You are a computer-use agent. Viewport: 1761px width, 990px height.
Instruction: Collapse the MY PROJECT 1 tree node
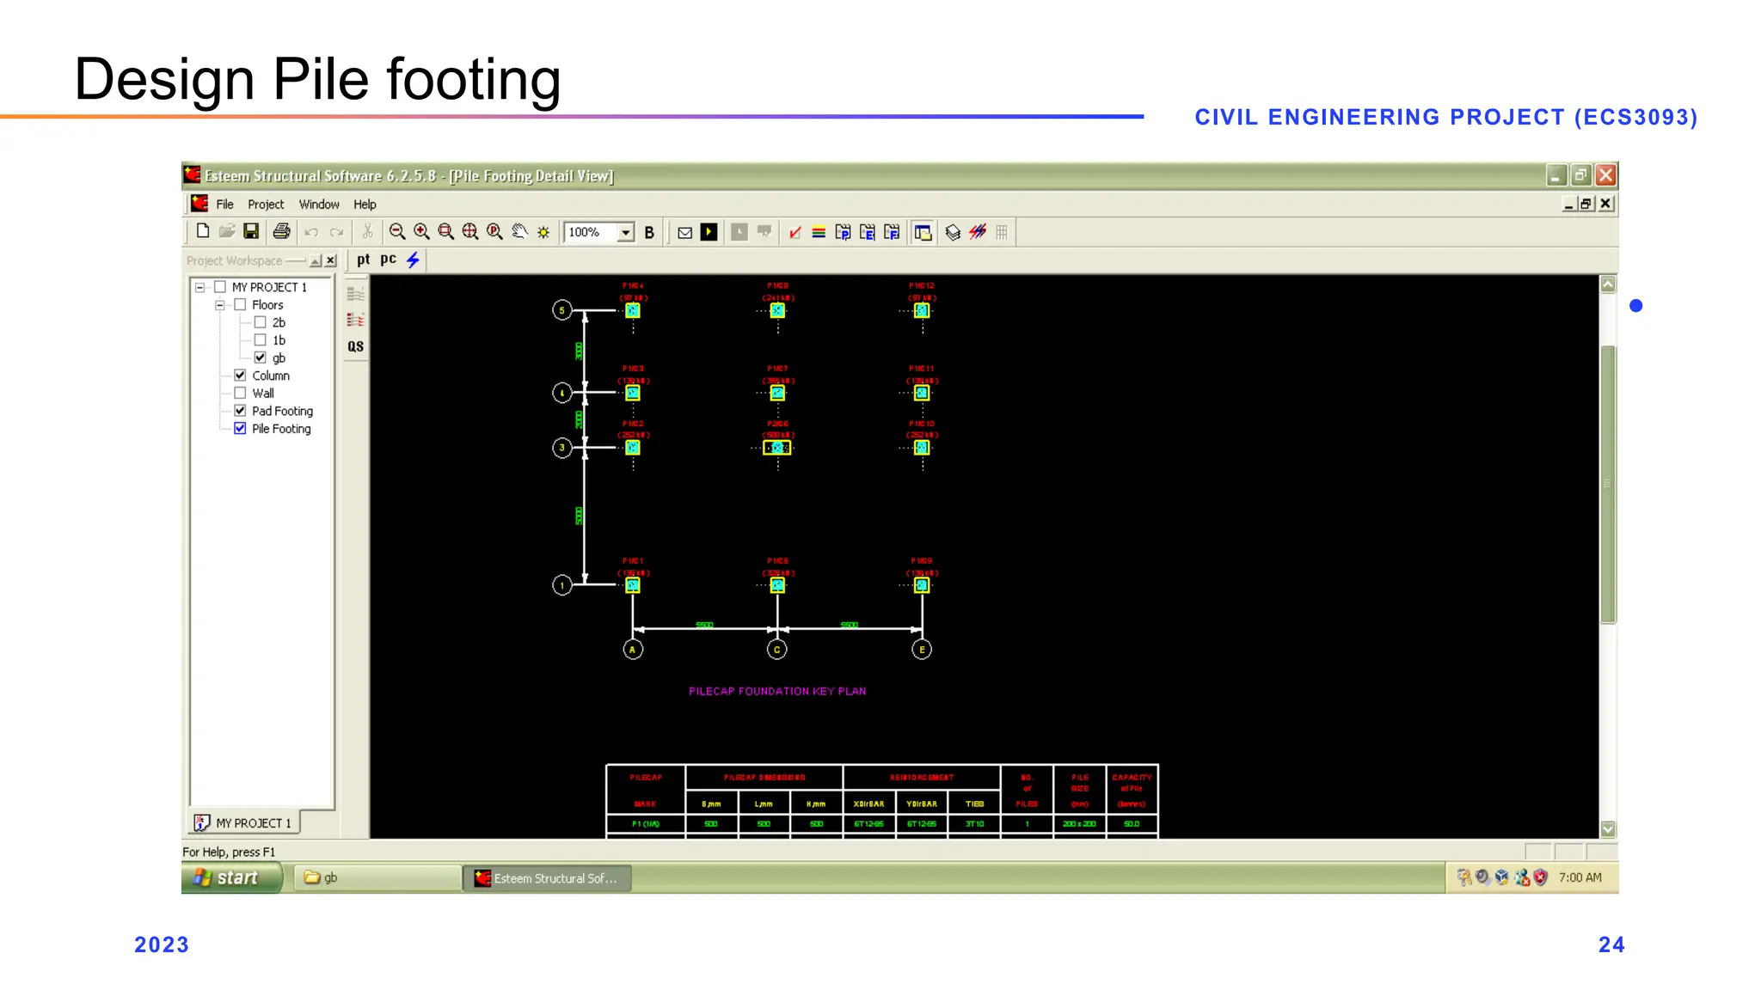click(199, 287)
